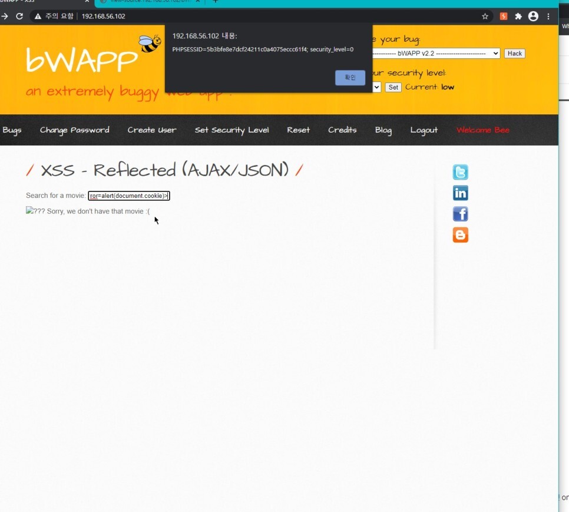Close the first bWAPP browser tab
The height and width of the screenshot is (512, 569).
click(87, 1)
